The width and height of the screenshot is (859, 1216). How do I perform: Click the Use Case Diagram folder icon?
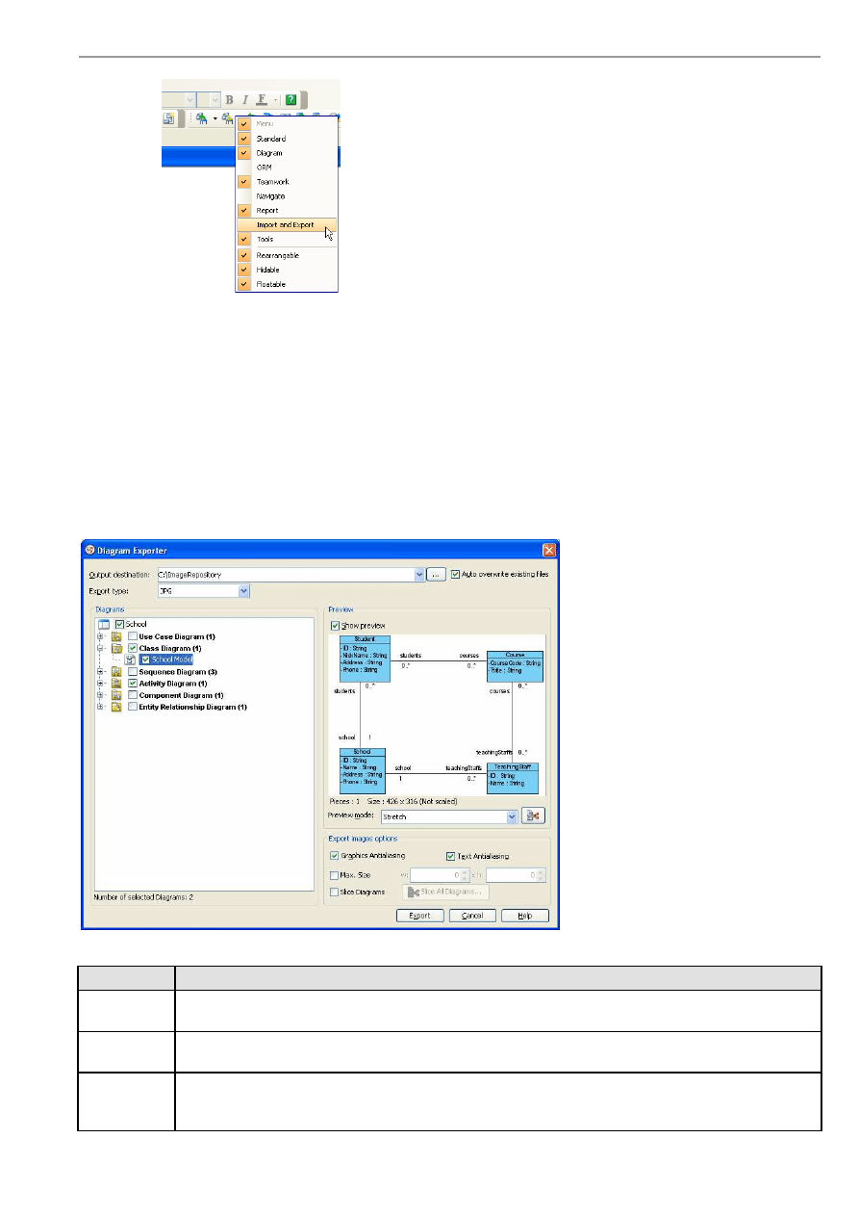click(x=116, y=636)
